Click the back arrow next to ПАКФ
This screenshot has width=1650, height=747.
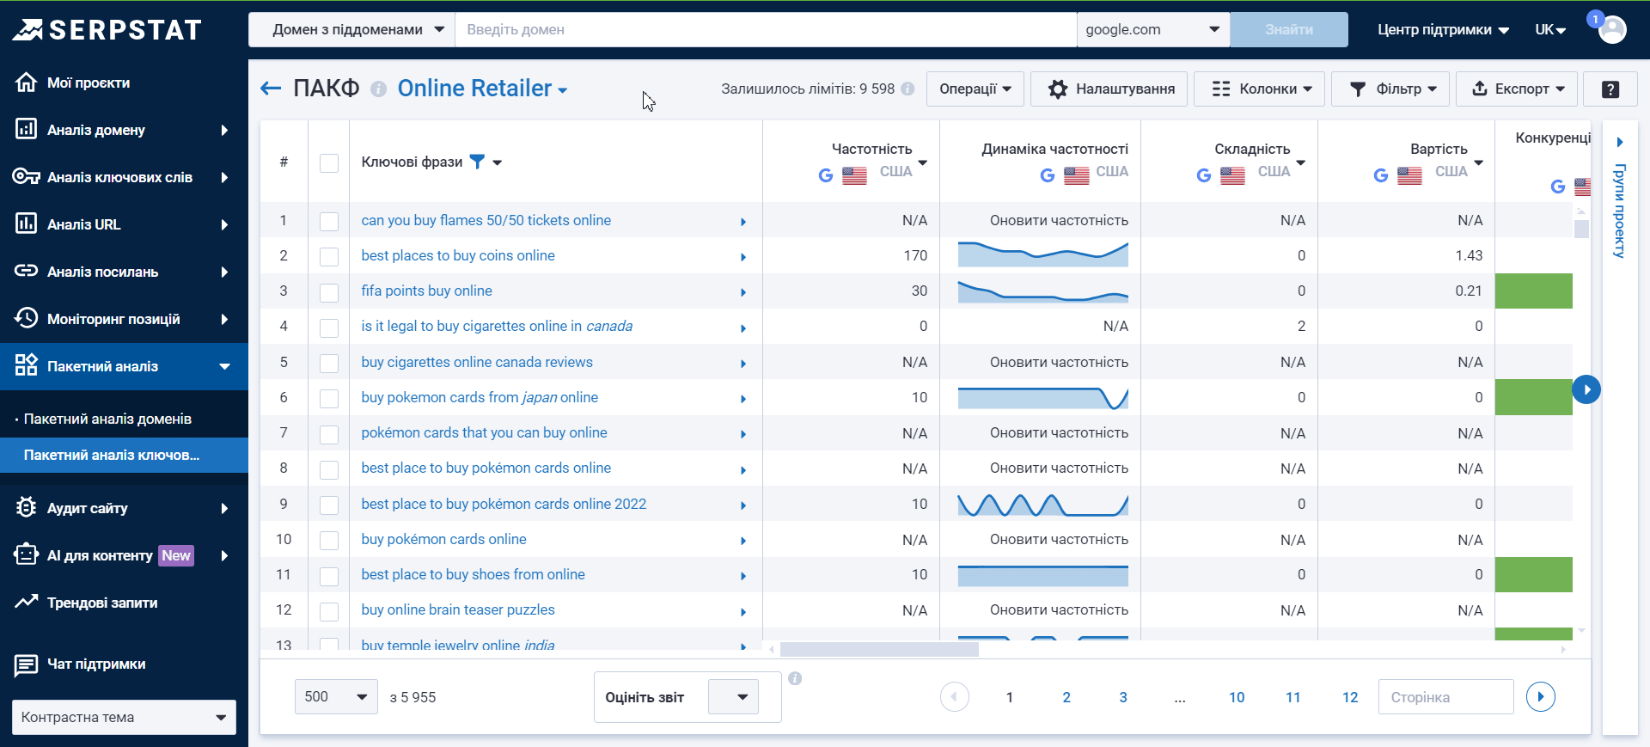[x=271, y=89]
